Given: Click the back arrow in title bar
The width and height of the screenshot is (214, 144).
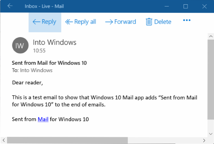Looking at the screenshot, I should point(10,6).
